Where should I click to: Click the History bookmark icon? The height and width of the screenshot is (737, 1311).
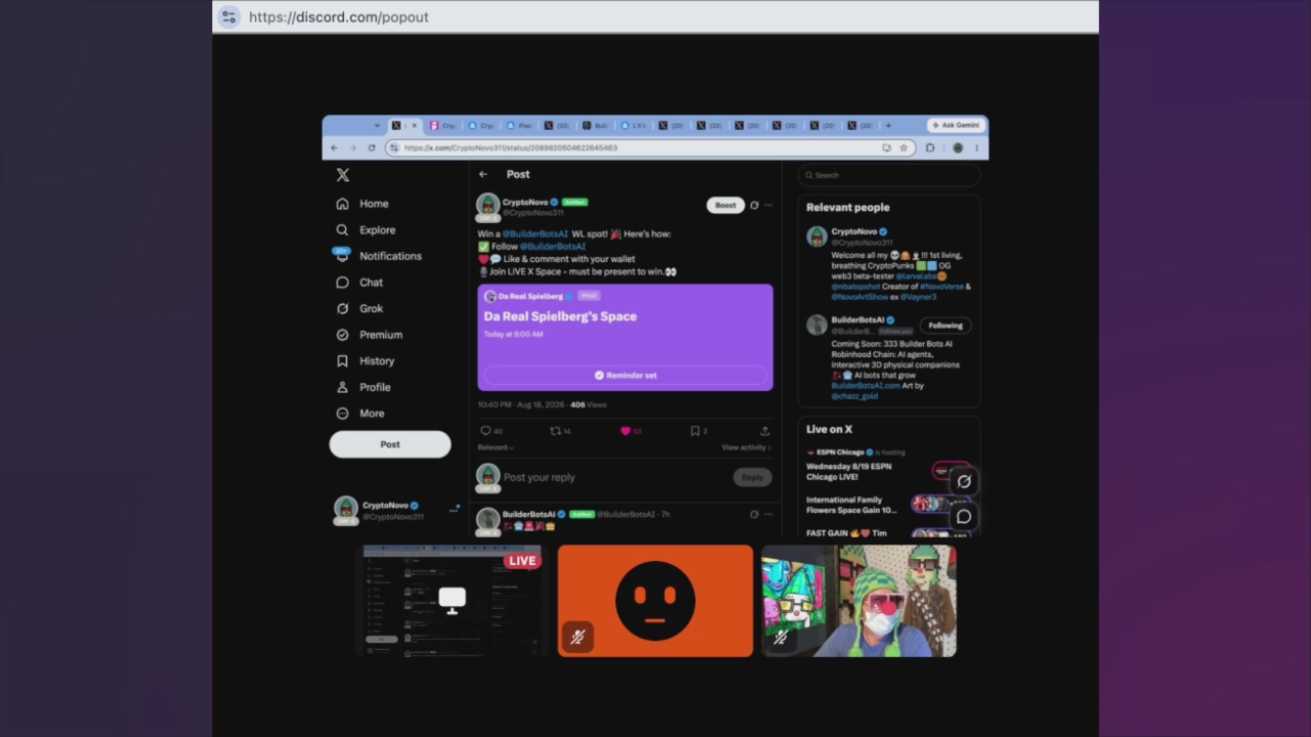(343, 361)
